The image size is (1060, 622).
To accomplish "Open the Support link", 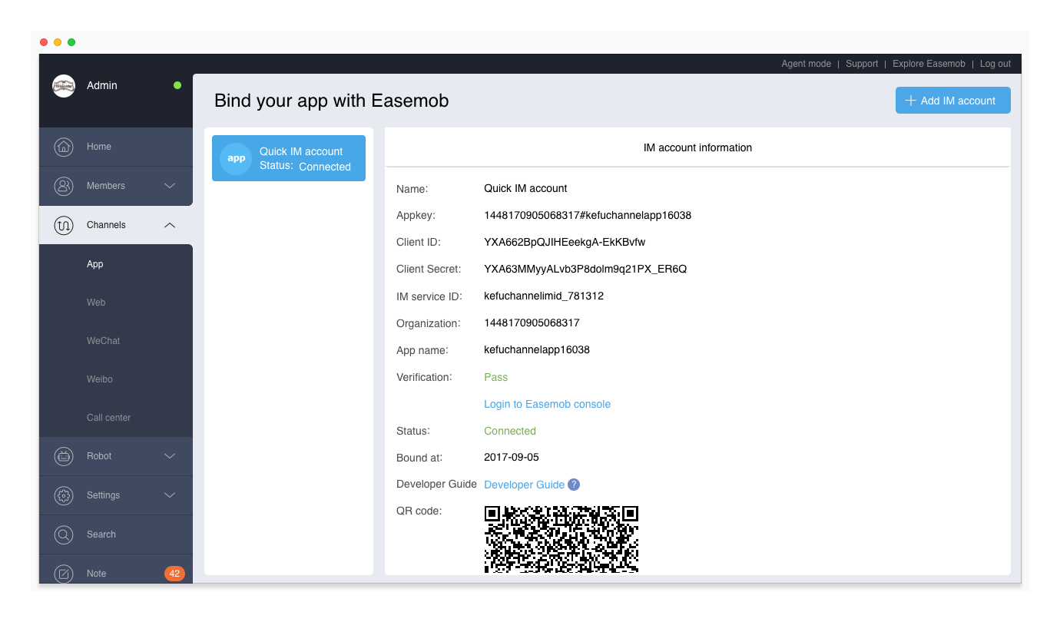I will click(x=862, y=64).
